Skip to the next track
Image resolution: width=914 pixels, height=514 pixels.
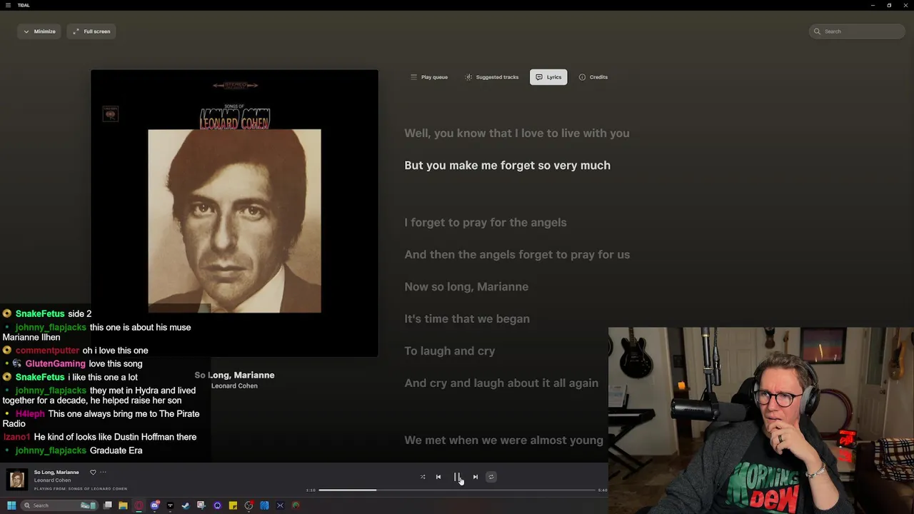[476, 477]
